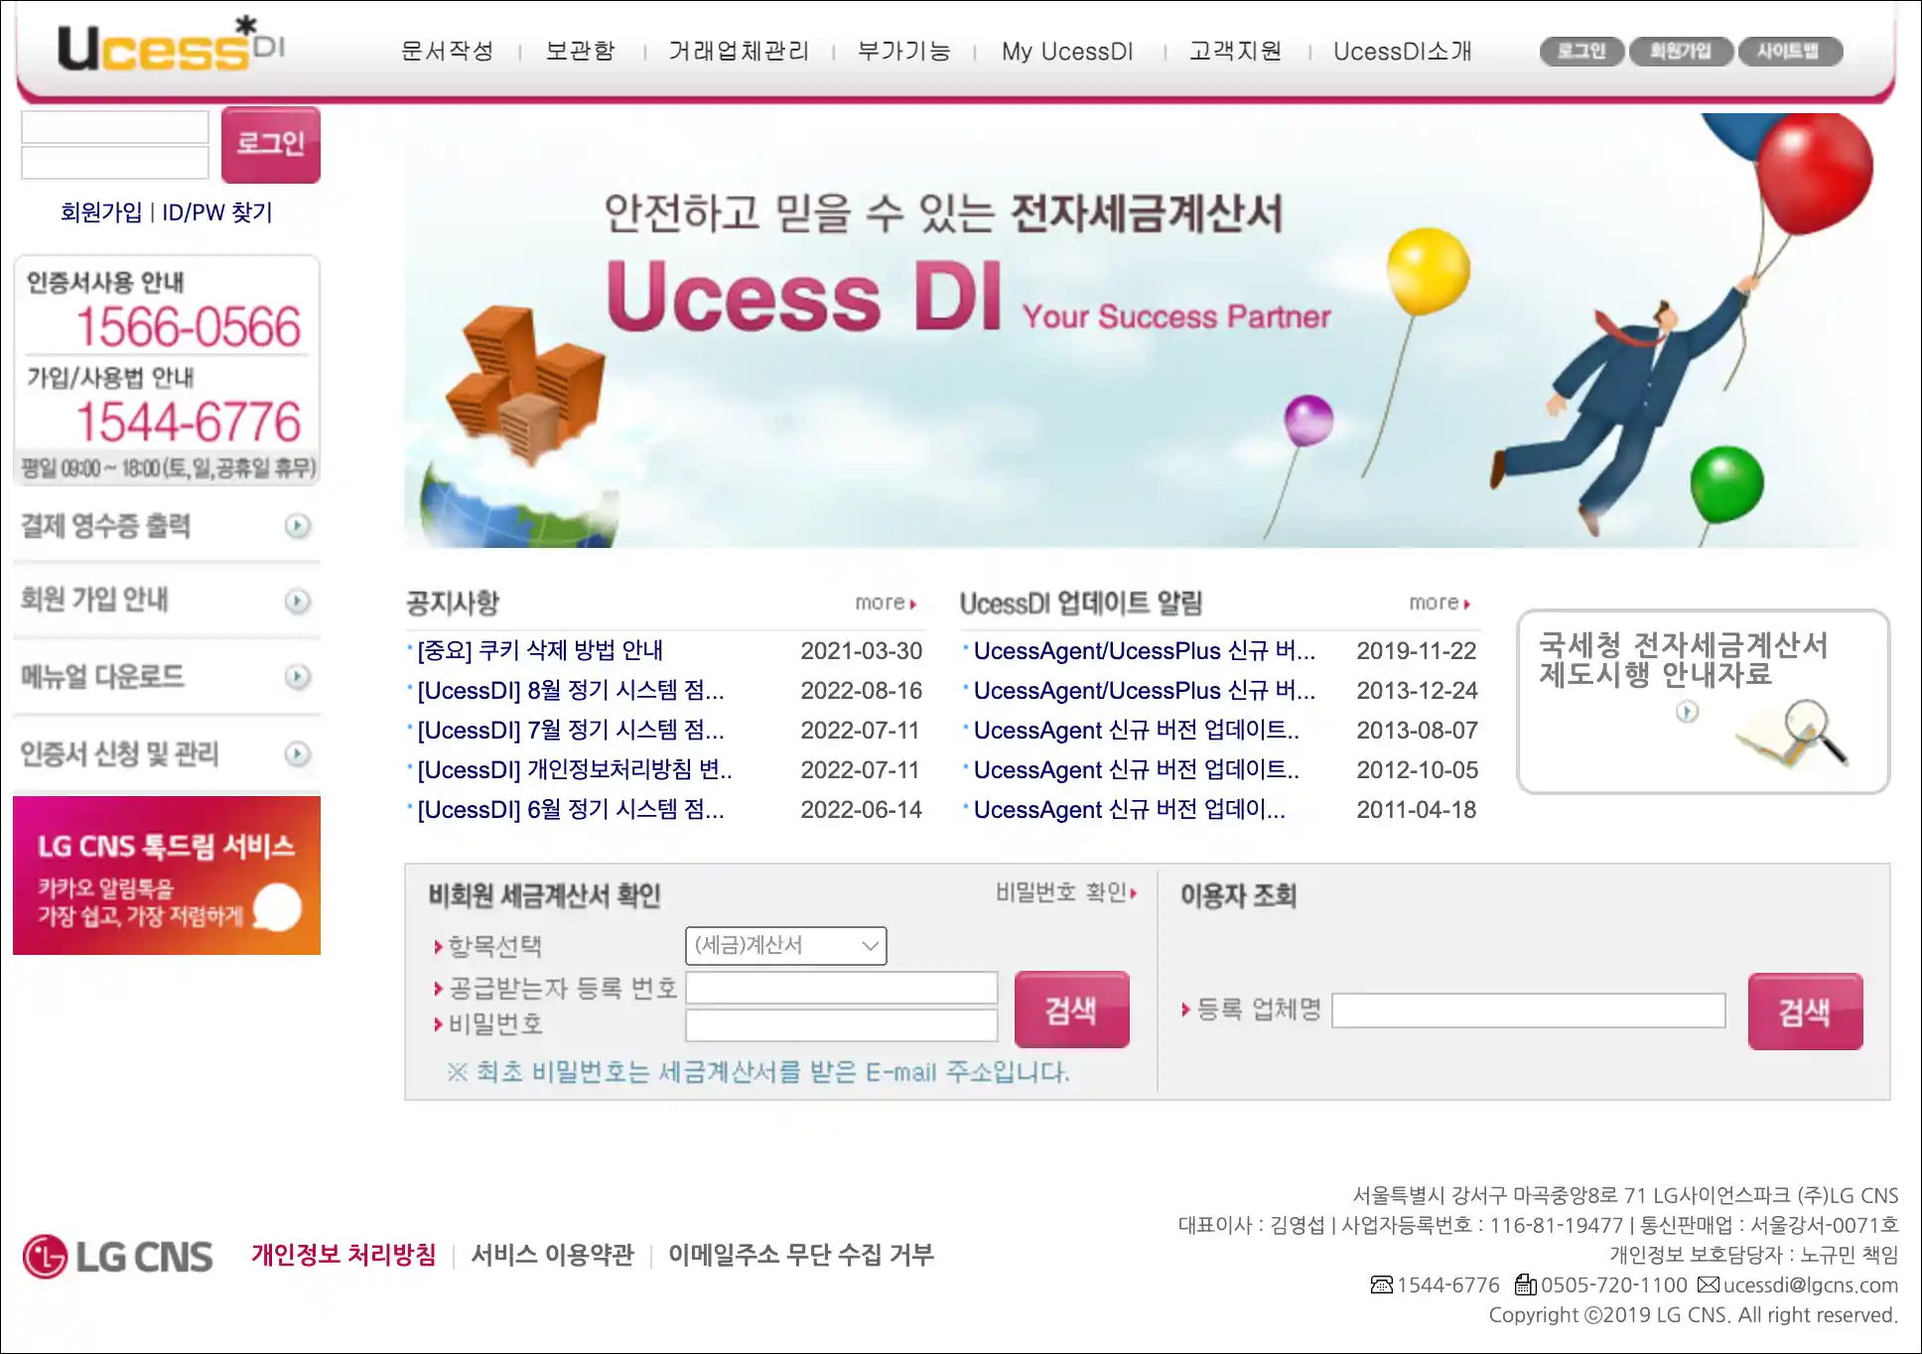
Task: Click the 회원가입 link below login fields
Action: [101, 212]
